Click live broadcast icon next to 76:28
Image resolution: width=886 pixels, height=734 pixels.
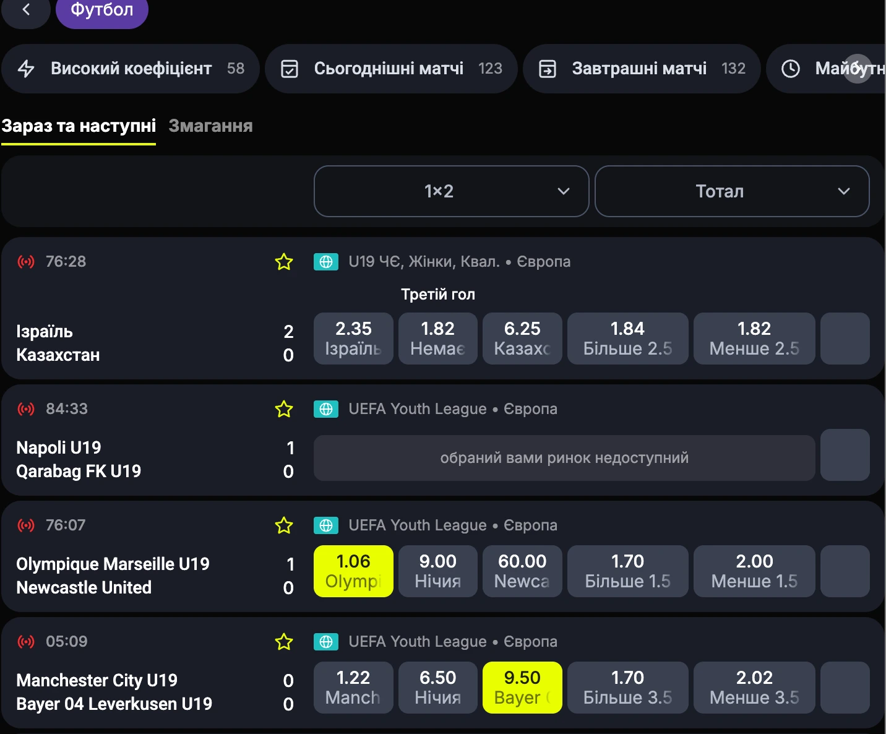click(26, 262)
